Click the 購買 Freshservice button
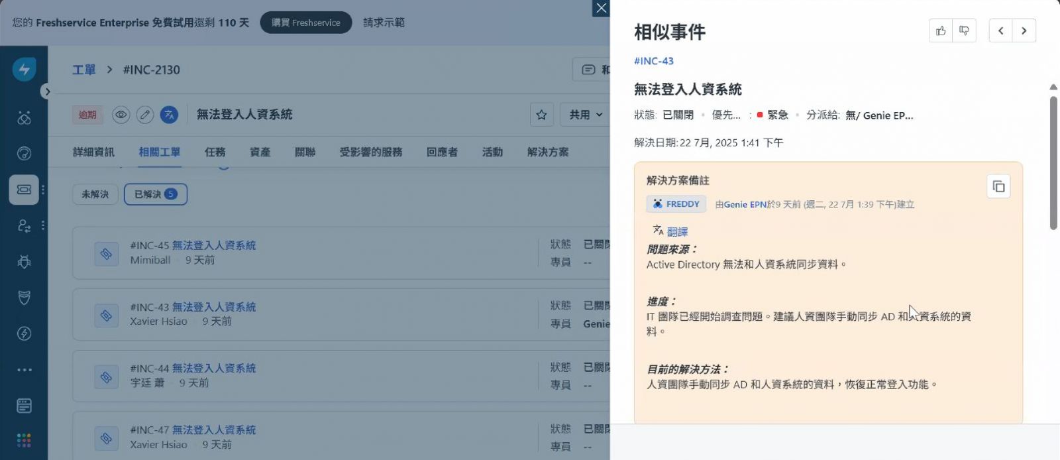 (306, 23)
